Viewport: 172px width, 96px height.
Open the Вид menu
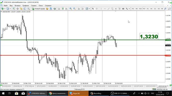click(11, 6)
